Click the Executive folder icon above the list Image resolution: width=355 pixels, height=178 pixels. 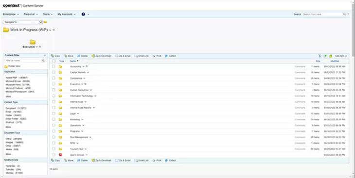[x=33, y=42]
